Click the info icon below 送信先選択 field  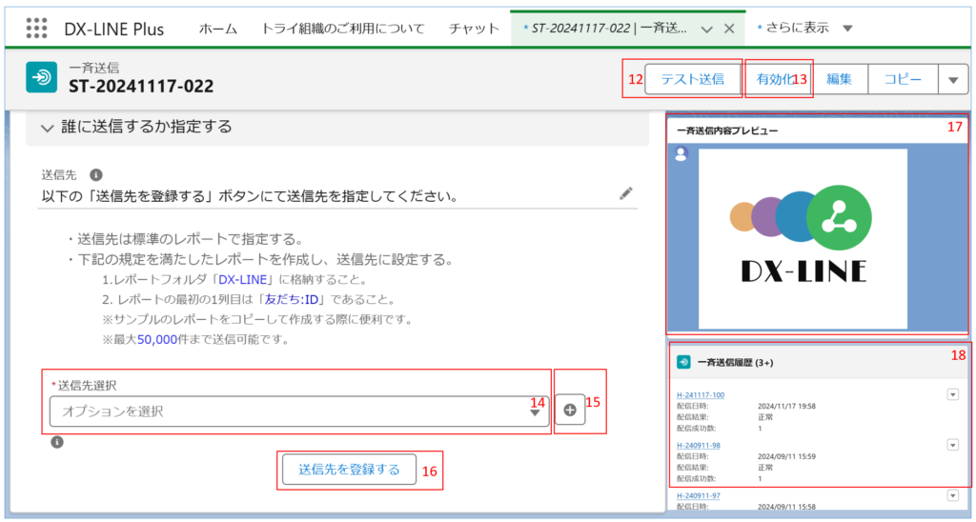57,442
